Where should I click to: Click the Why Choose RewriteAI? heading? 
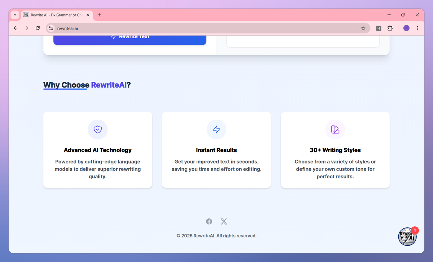pyautogui.click(x=87, y=85)
